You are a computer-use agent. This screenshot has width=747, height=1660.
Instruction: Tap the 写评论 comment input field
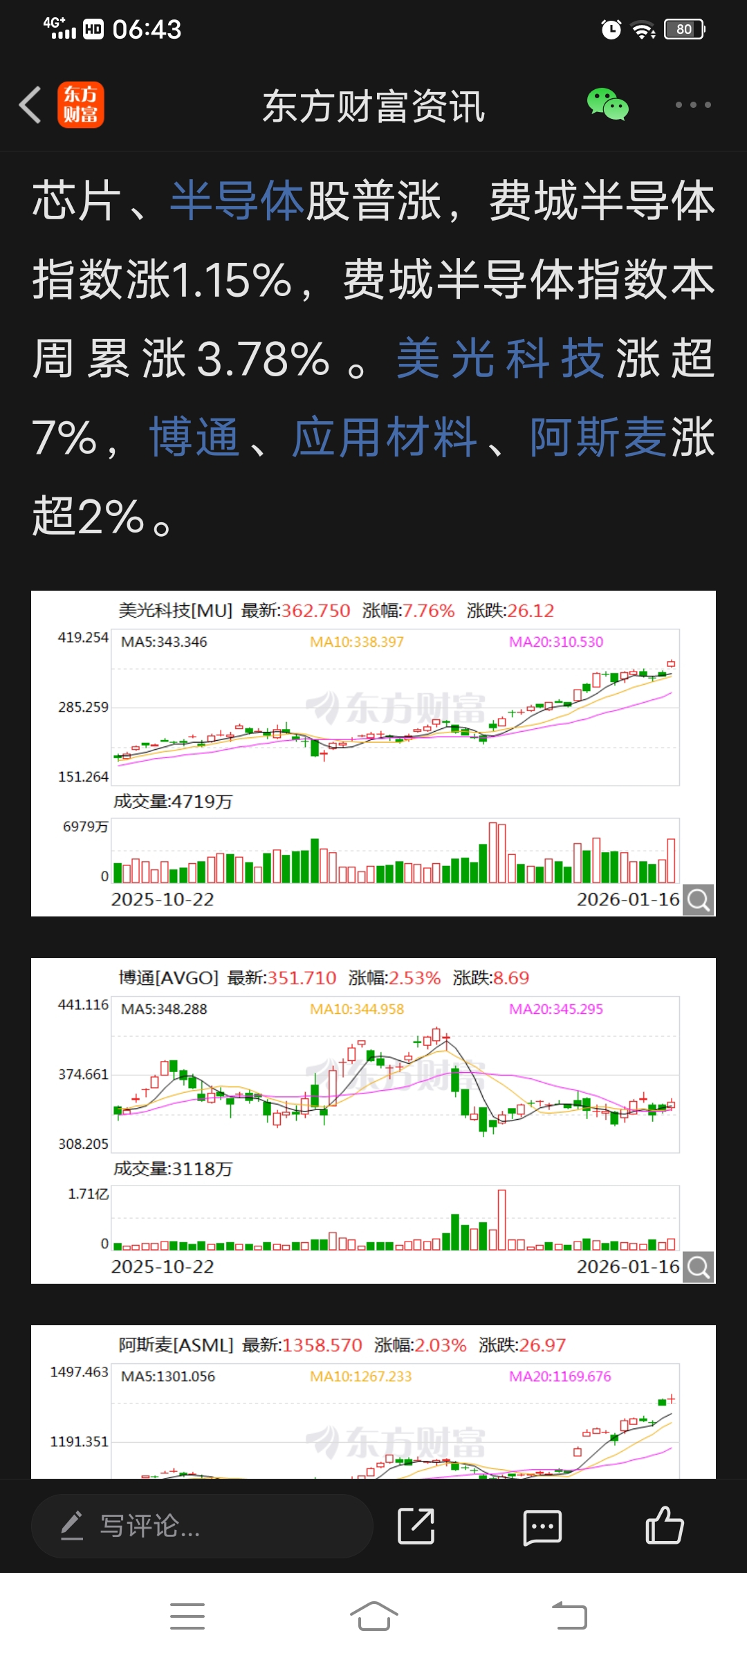202,1526
